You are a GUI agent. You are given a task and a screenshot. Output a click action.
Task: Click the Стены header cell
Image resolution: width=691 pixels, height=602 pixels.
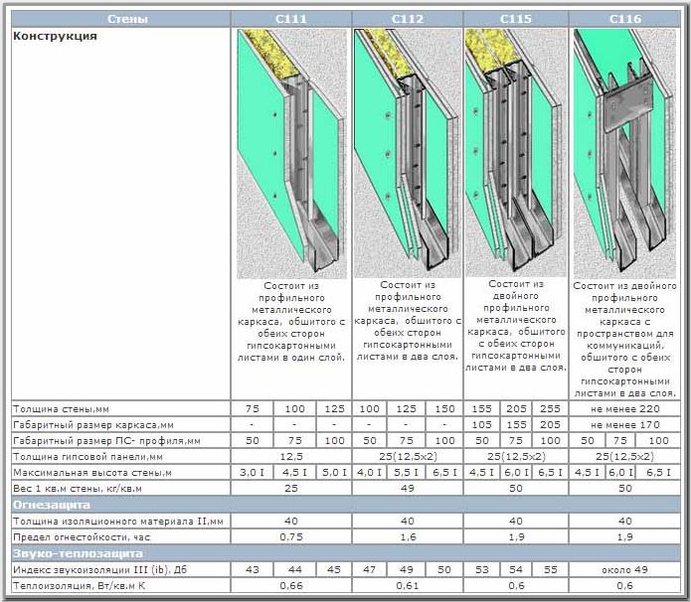tap(120, 19)
